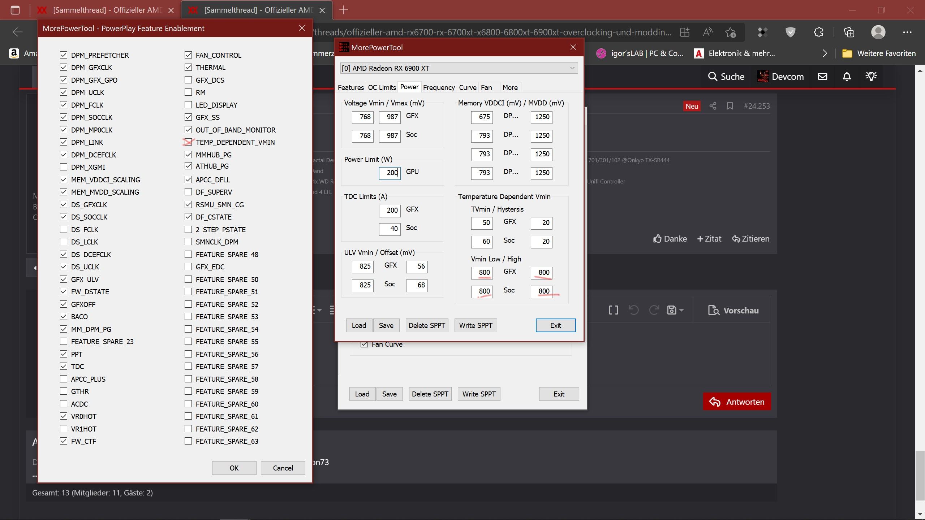Toggle the Fan Curve checkbox in rear window

(364, 344)
